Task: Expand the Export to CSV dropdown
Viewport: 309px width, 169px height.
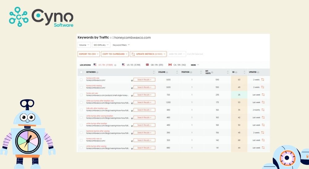Action: pos(89,54)
